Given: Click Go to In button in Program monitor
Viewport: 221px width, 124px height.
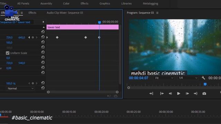Looking at the screenshot, I should 162,93.
